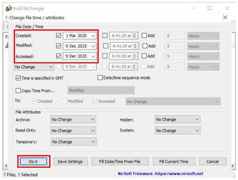The width and height of the screenshot is (238, 180).
Task: Enable the Accessed time checkbox
Action: pos(105,56)
